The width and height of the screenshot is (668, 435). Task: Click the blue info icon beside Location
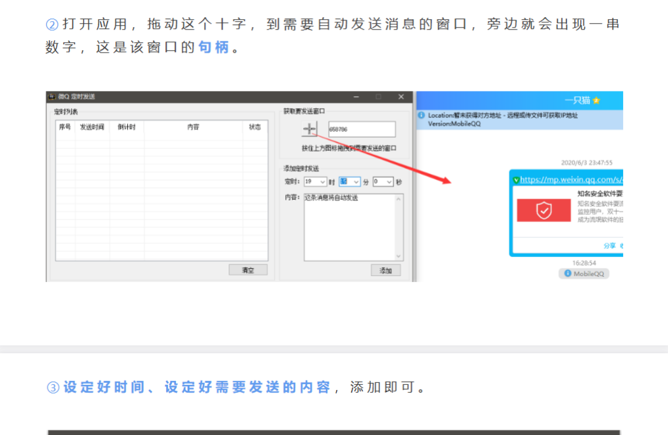(422, 115)
